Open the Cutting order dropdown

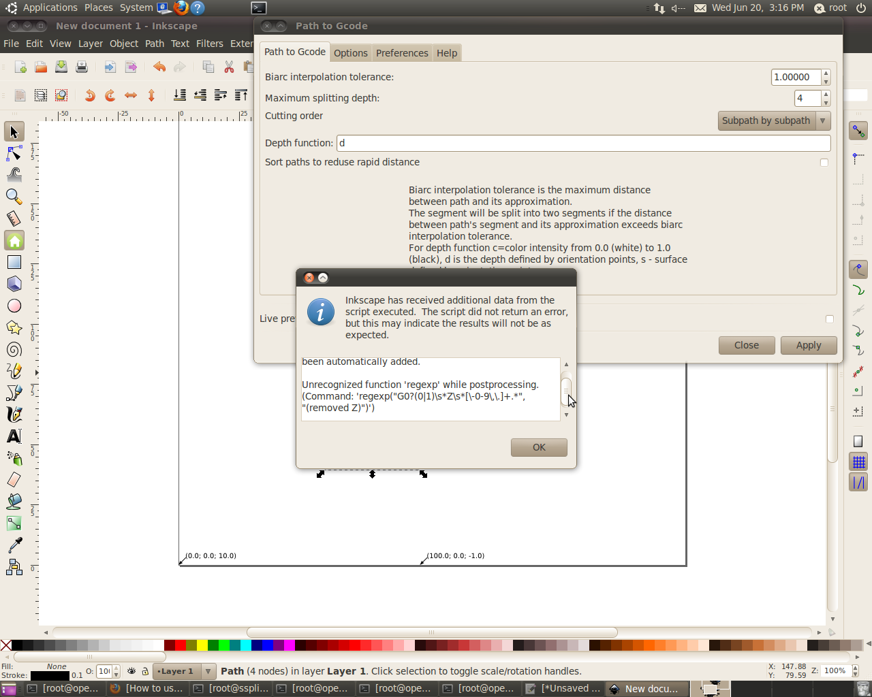tap(774, 120)
